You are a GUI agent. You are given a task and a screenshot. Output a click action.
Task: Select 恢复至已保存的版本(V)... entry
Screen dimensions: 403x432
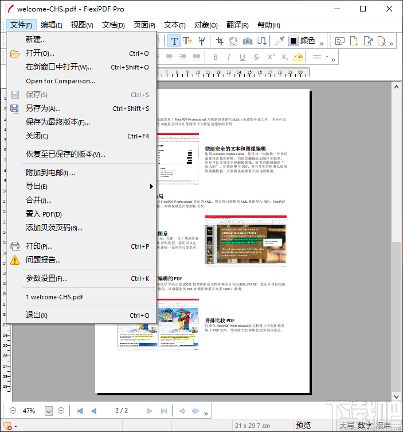click(81, 155)
